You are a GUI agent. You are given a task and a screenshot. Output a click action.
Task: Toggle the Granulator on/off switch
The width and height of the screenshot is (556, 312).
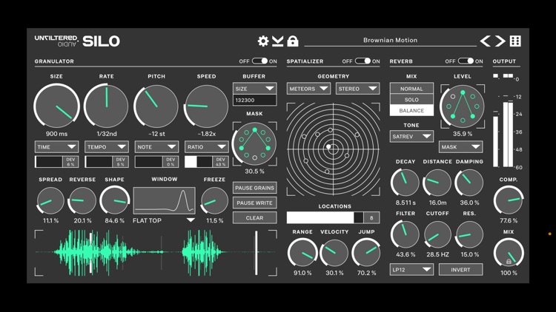(x=259, y=61)
